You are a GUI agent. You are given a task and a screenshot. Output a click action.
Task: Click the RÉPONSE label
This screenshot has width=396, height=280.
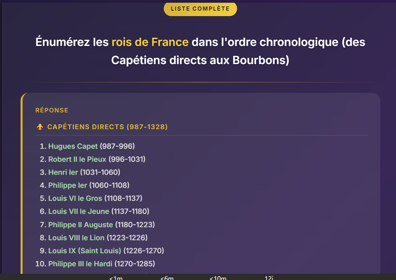52,110
